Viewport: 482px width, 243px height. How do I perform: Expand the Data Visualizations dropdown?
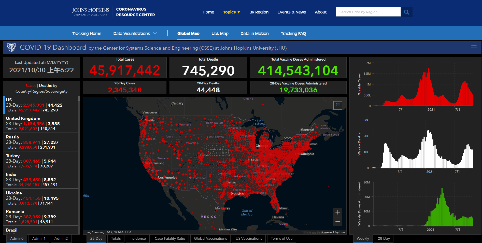tap(135, 33)
